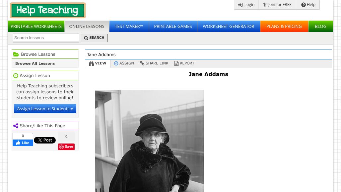
Task: Open the Help page
Action: [308, 5]
